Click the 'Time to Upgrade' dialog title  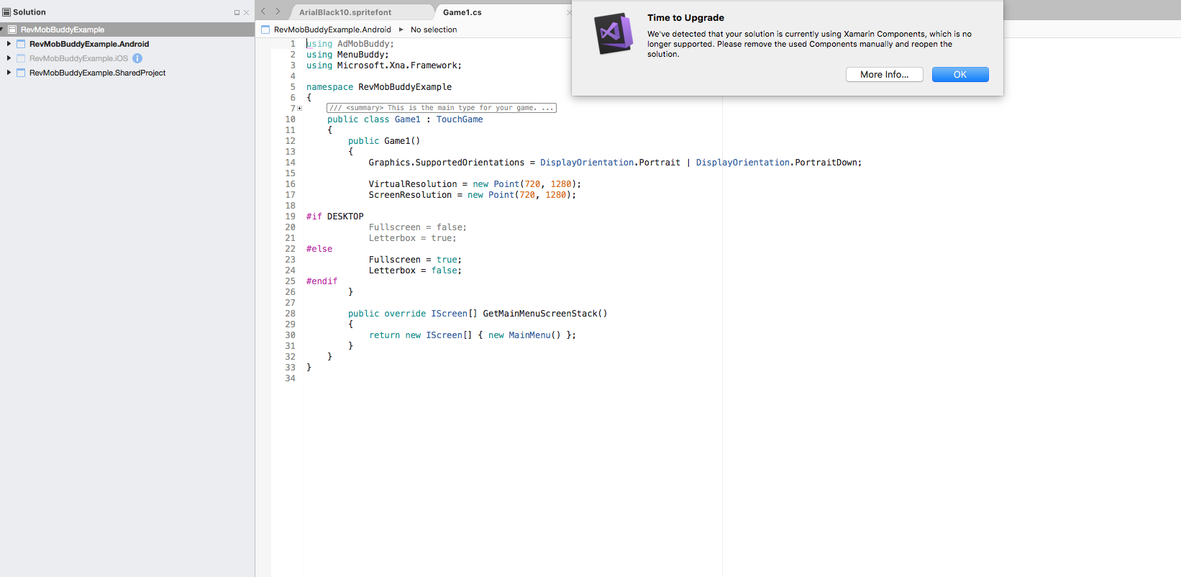pyautogui.click(x=685, y=18)
